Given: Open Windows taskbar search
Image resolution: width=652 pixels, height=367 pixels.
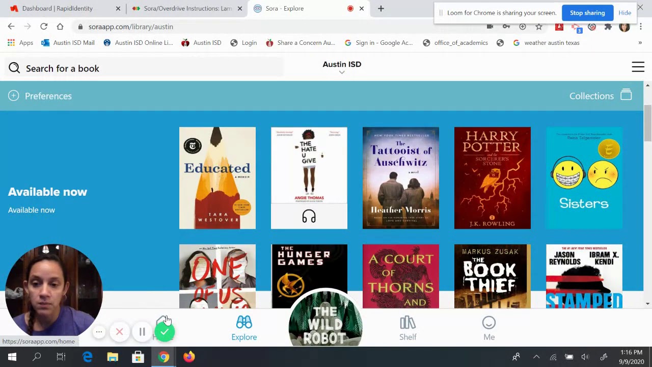Looking at the screenshot, I should pos(37,357).
